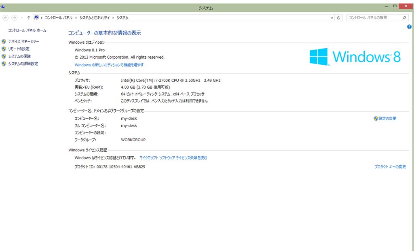The image size is (414, 251).
Task: Click the Control Panel icon in the address bar
Action: [x=36, y=17]
